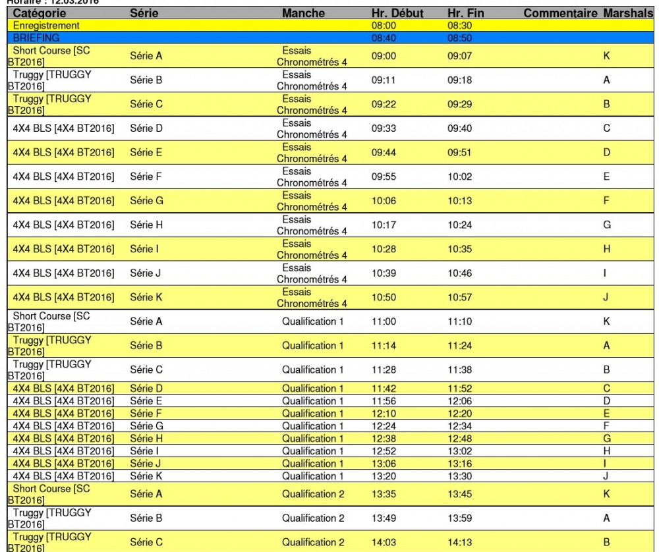Select the 13:16 end time

point(460,464)
